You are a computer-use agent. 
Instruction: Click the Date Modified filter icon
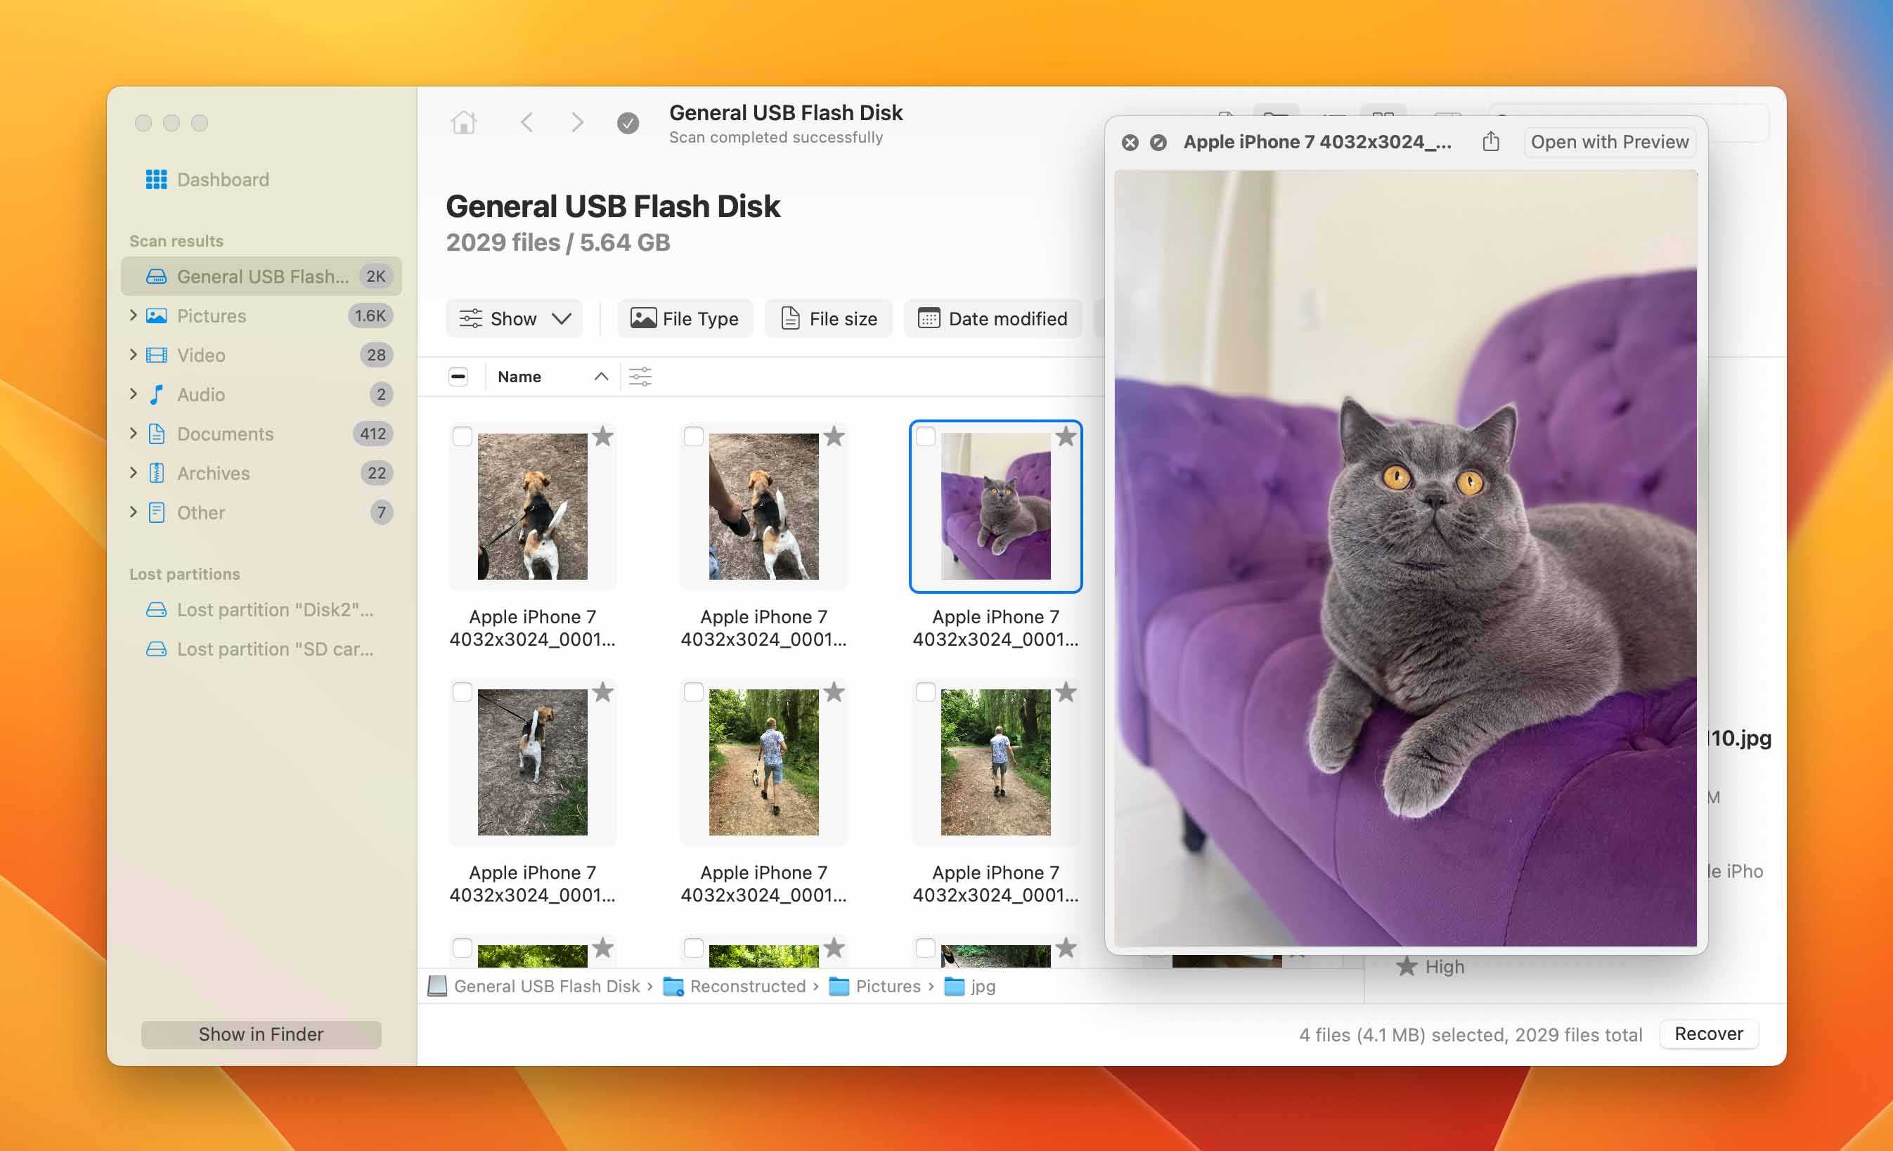[926, 319]
